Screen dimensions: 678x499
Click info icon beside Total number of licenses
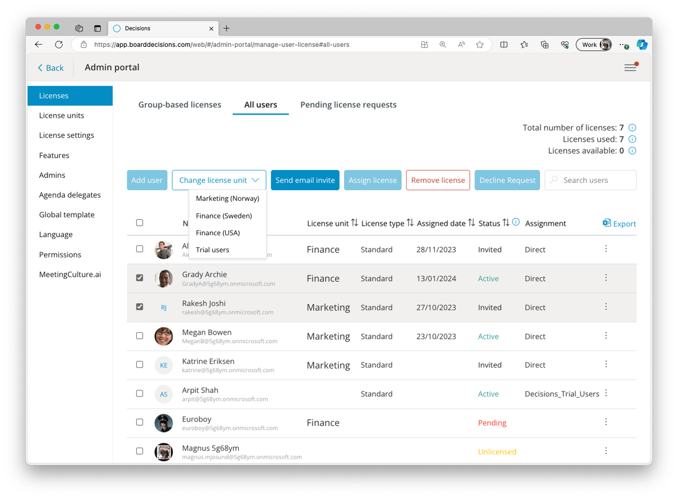[632, 128]
